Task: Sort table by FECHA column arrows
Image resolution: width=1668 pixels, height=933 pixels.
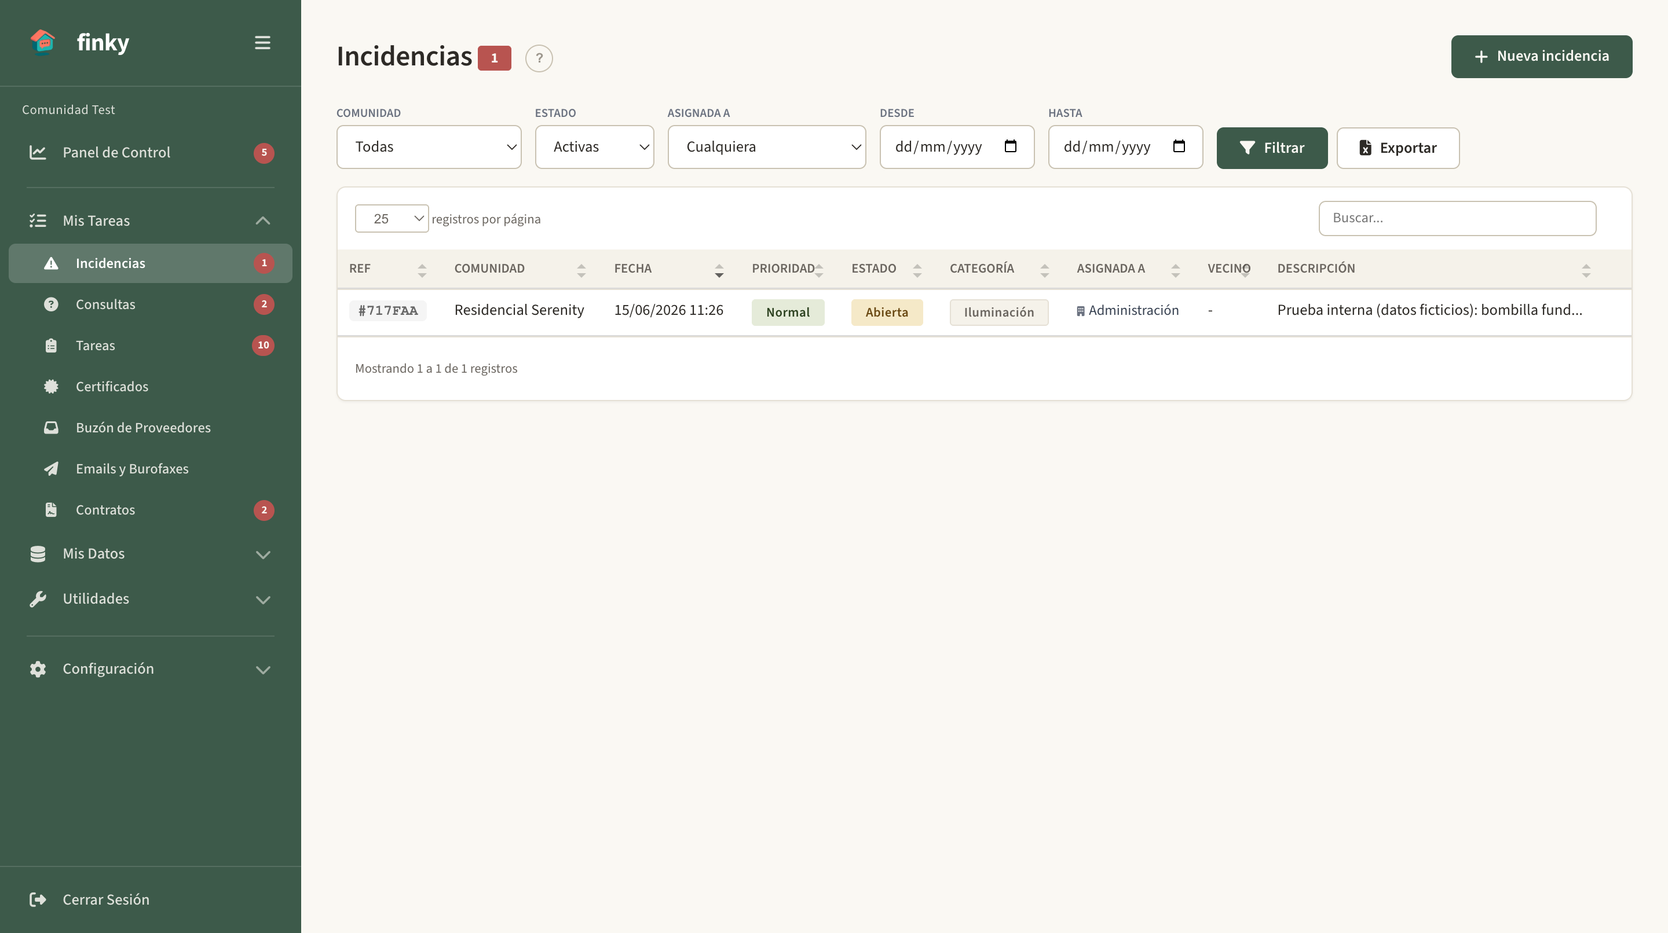Action: click(x=719, y=270)
